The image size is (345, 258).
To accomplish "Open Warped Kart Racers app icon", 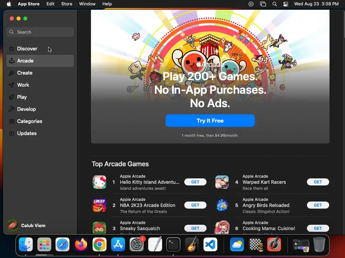I will point(222,182).
